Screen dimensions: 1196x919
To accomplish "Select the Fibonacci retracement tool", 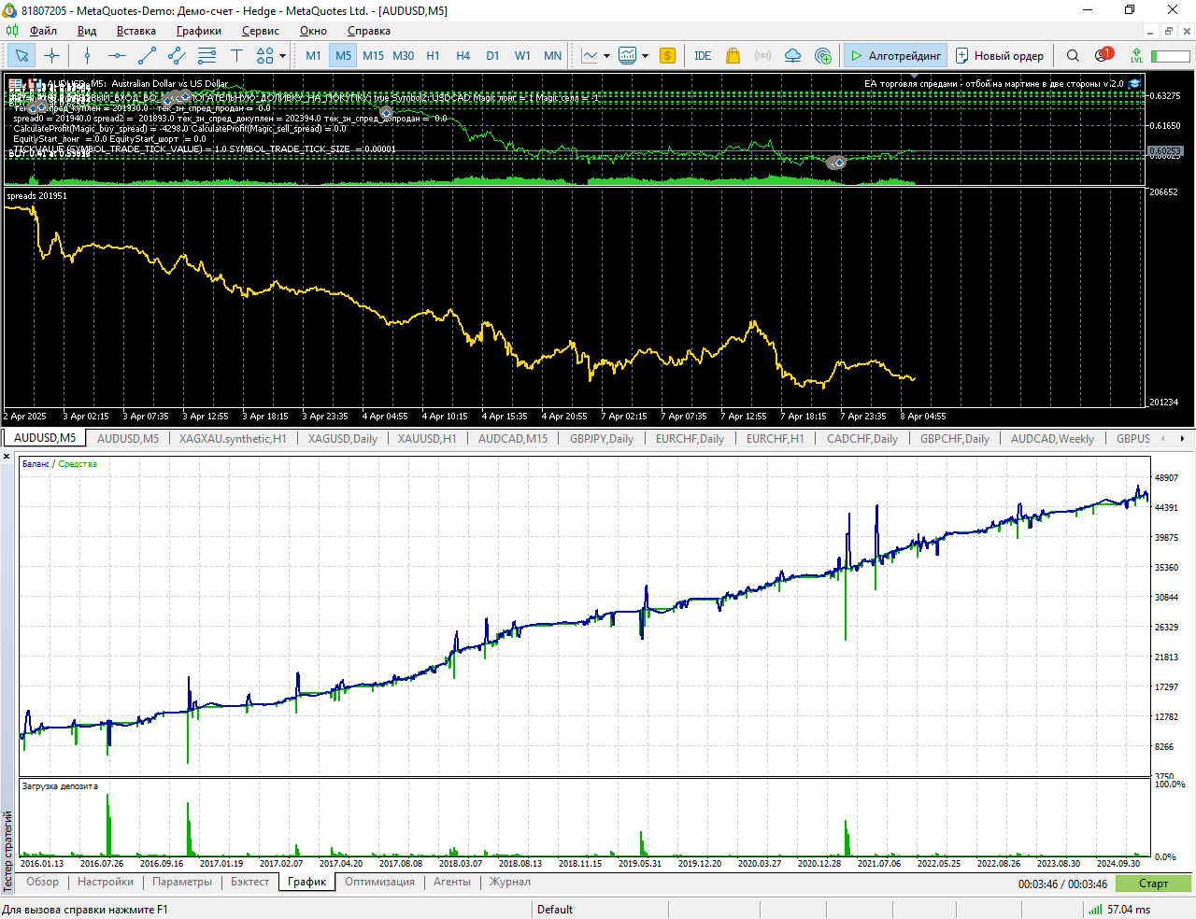I will 206,56.
